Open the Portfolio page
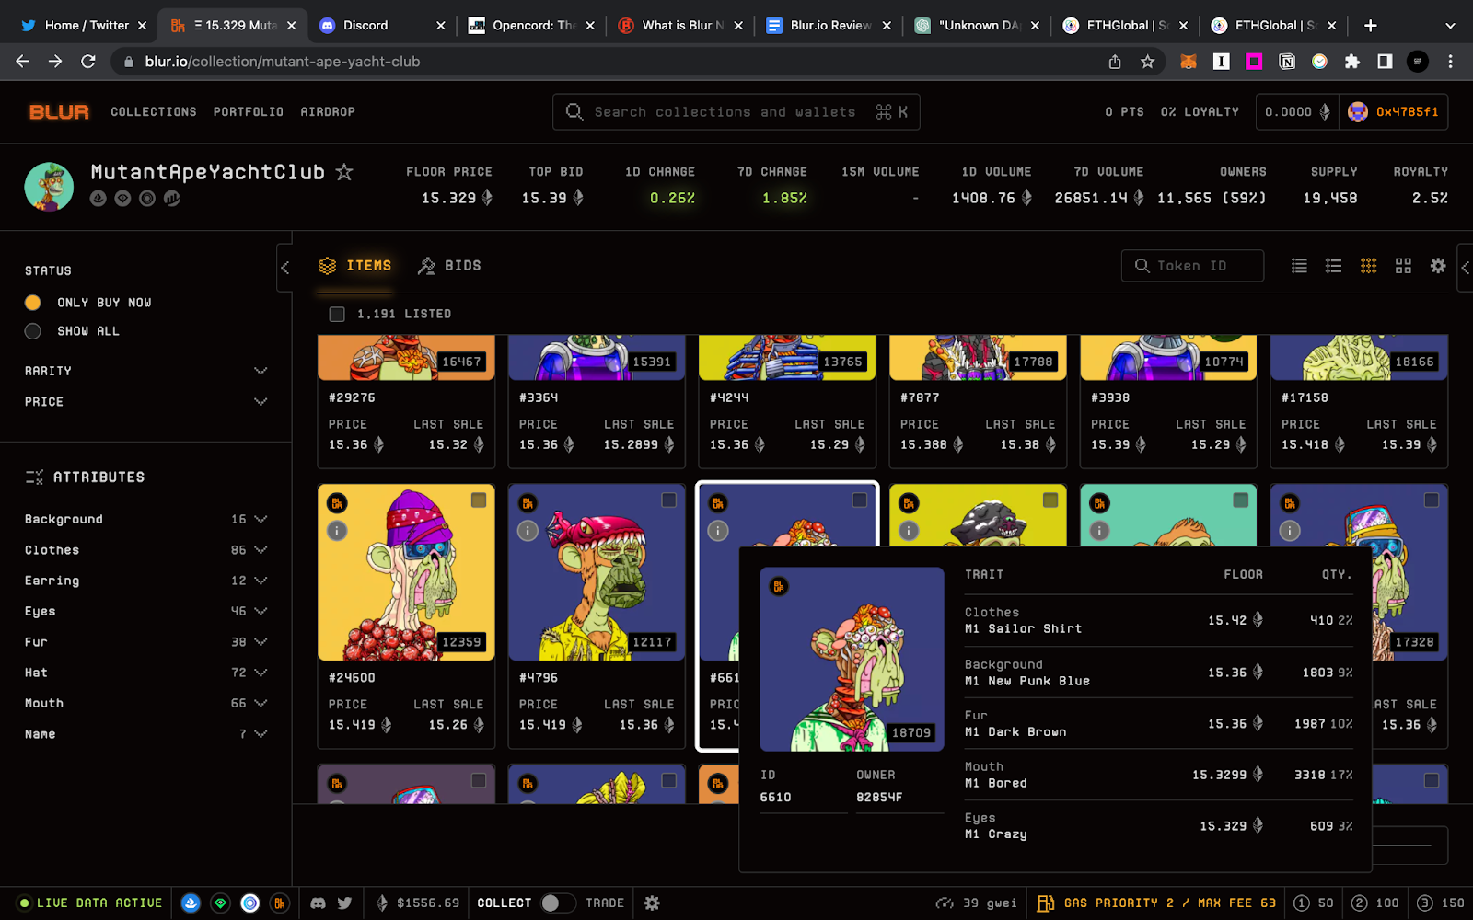 coord(249,112)
